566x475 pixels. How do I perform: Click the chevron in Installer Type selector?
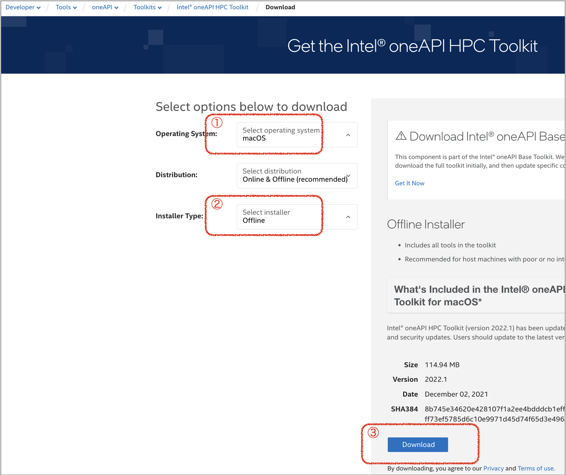click(348, 217)
